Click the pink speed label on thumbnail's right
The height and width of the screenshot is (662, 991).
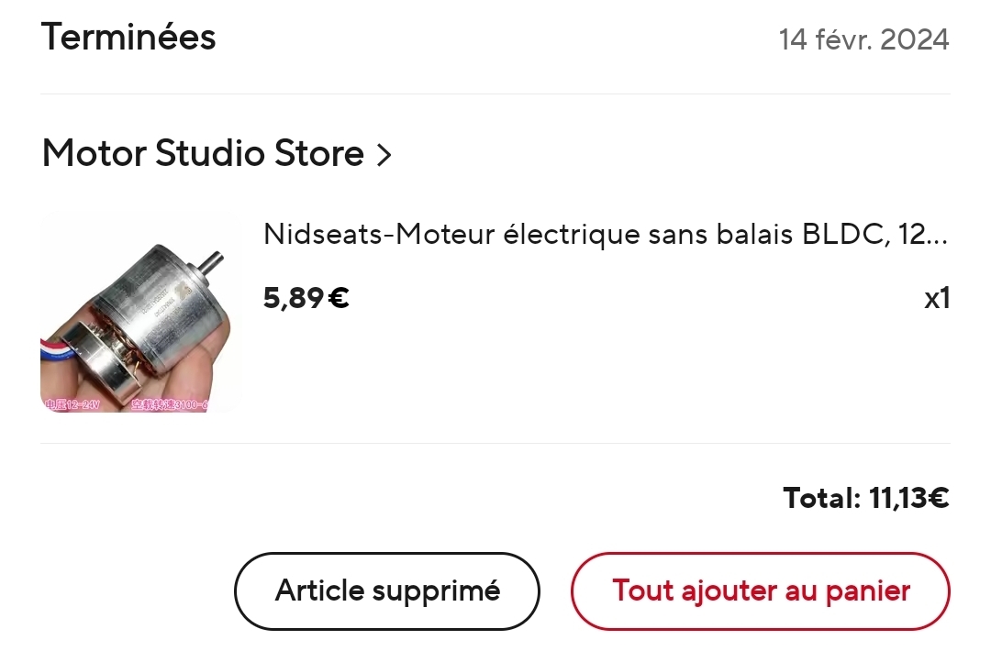pos(170,404)
